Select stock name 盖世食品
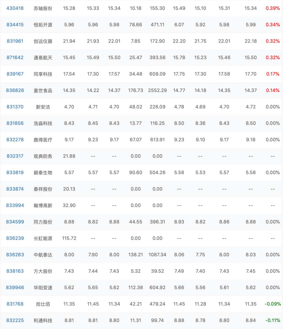The image size is (283, 329). 43,90
